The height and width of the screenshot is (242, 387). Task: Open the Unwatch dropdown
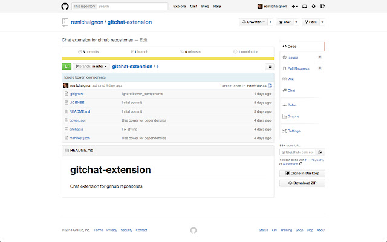pos(253,22)
